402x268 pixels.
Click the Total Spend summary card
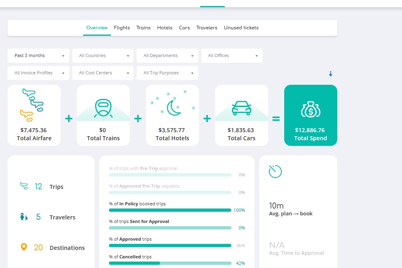coord(310,115)
